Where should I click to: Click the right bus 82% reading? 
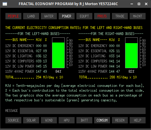(131, 71)
